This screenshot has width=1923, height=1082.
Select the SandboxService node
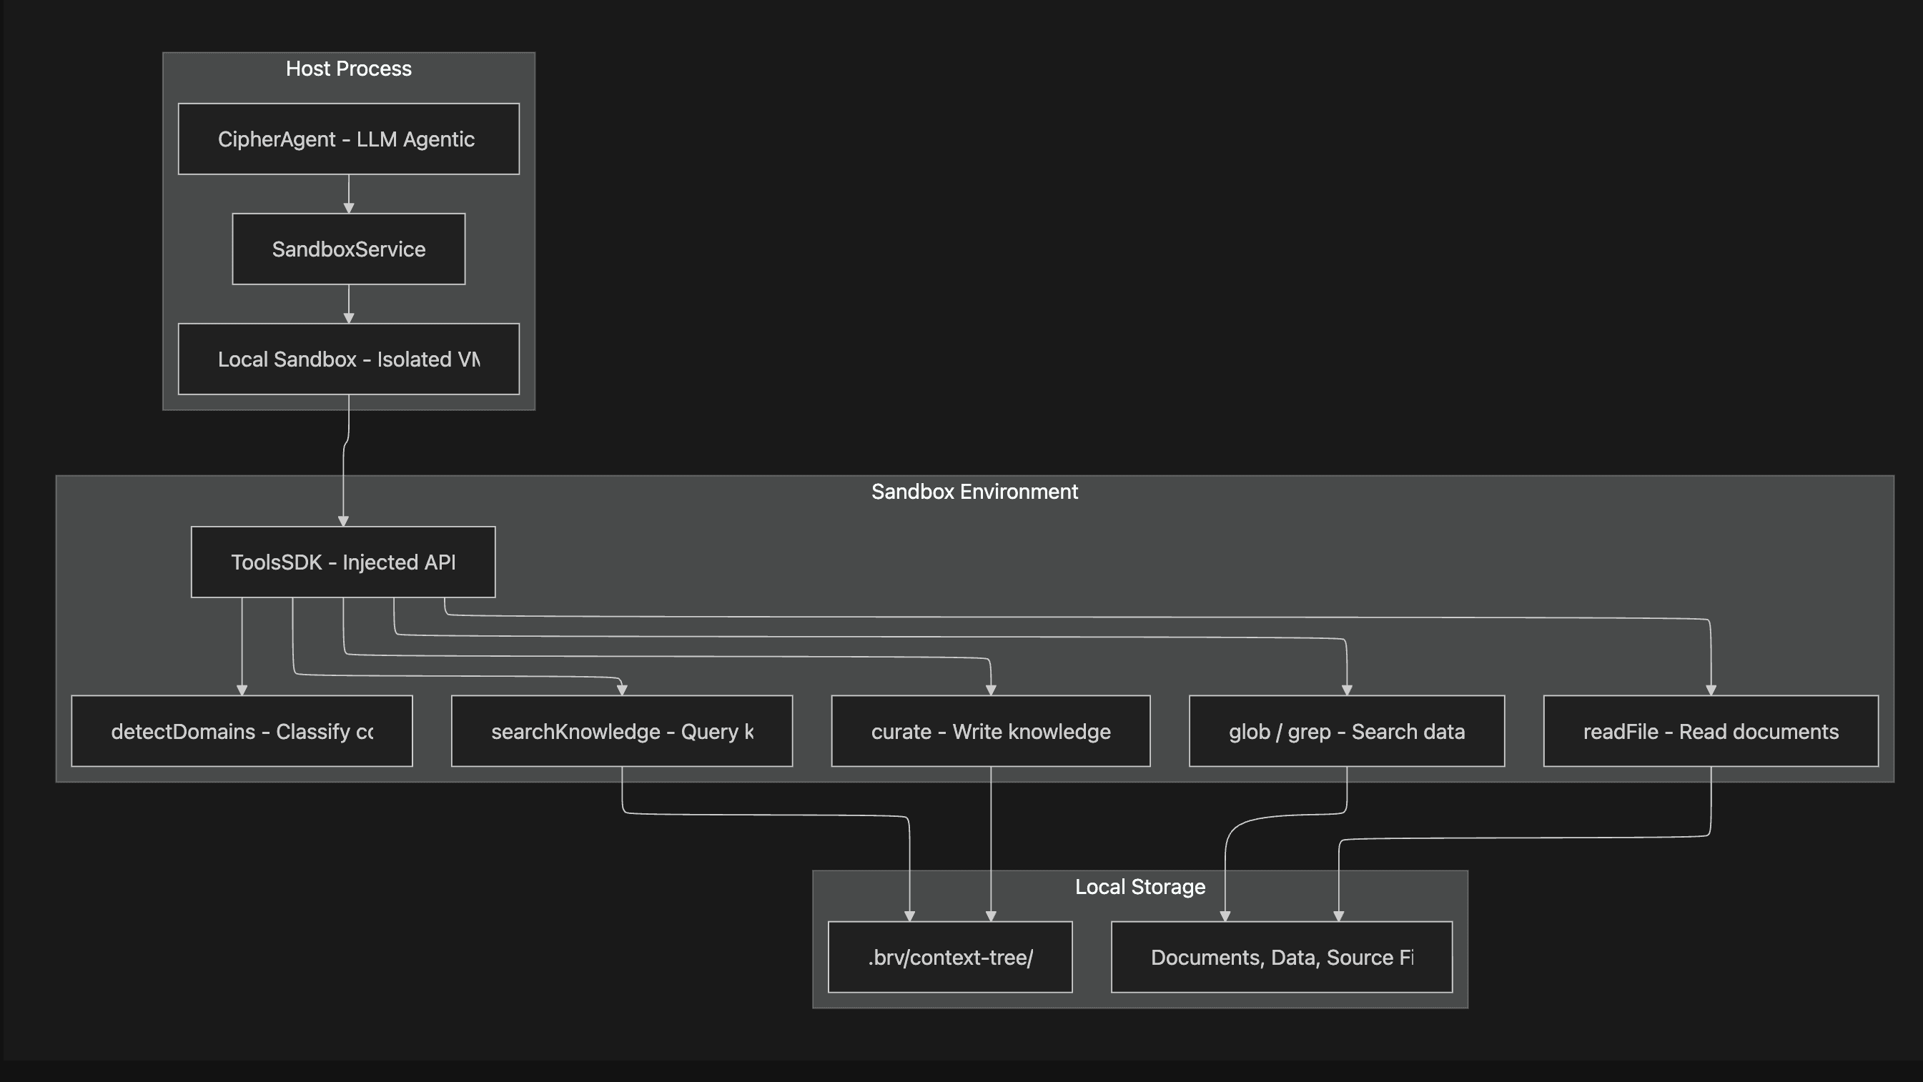point(348,249)
